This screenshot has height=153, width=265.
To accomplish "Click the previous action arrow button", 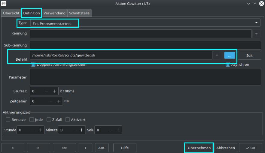I will [13, 148].
